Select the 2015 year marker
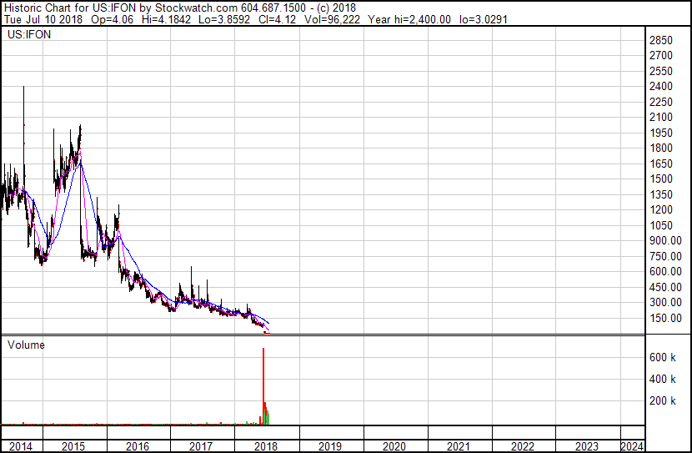Viewport: 692px width, 453px height. click(x=74, y=446)
